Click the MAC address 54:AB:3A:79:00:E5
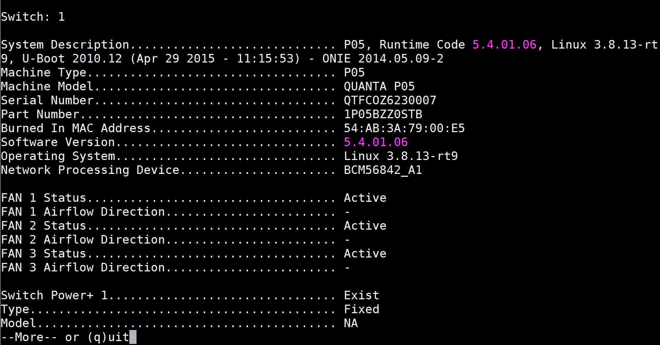Viewport: 660px width, 345px height. coord(404,128)
